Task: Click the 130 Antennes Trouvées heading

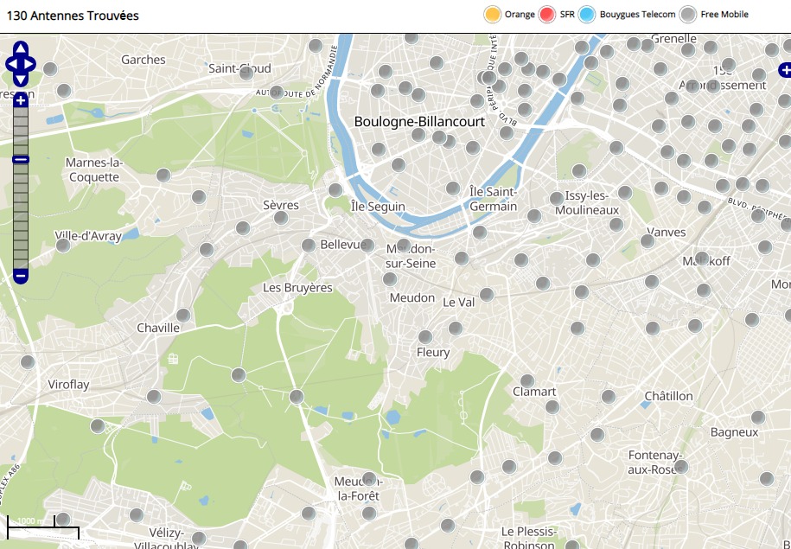Action: (x=73, y=16)
